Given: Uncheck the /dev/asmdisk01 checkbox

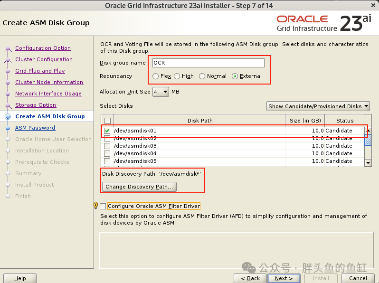Looking at the screenshot, I should pyautogui.click(x=107, y=131).
